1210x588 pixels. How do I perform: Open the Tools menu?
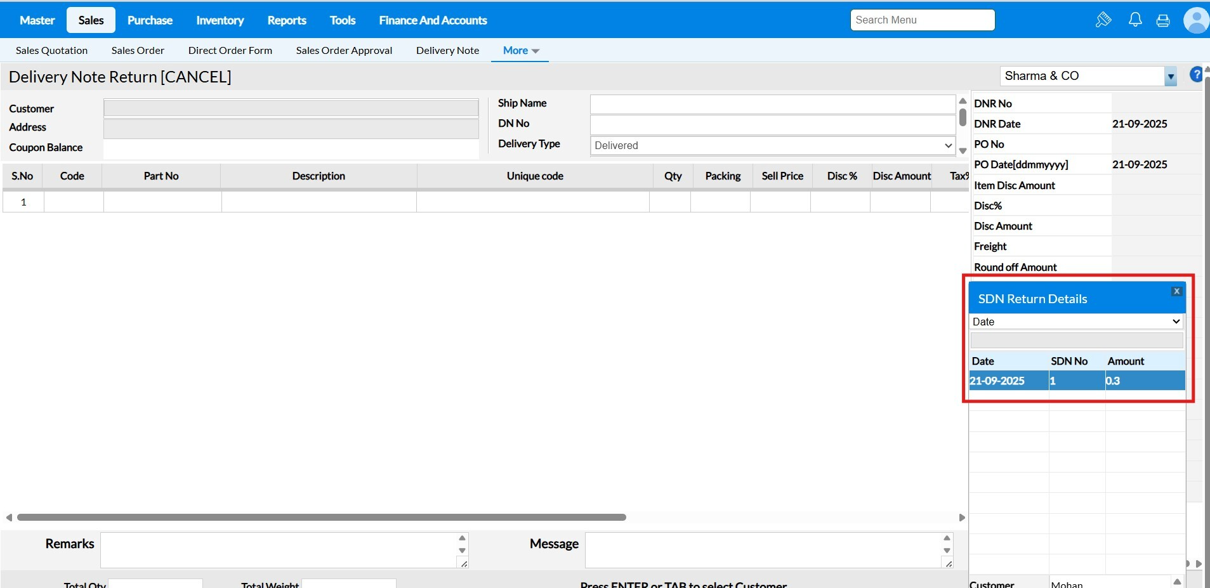point(343,20)
